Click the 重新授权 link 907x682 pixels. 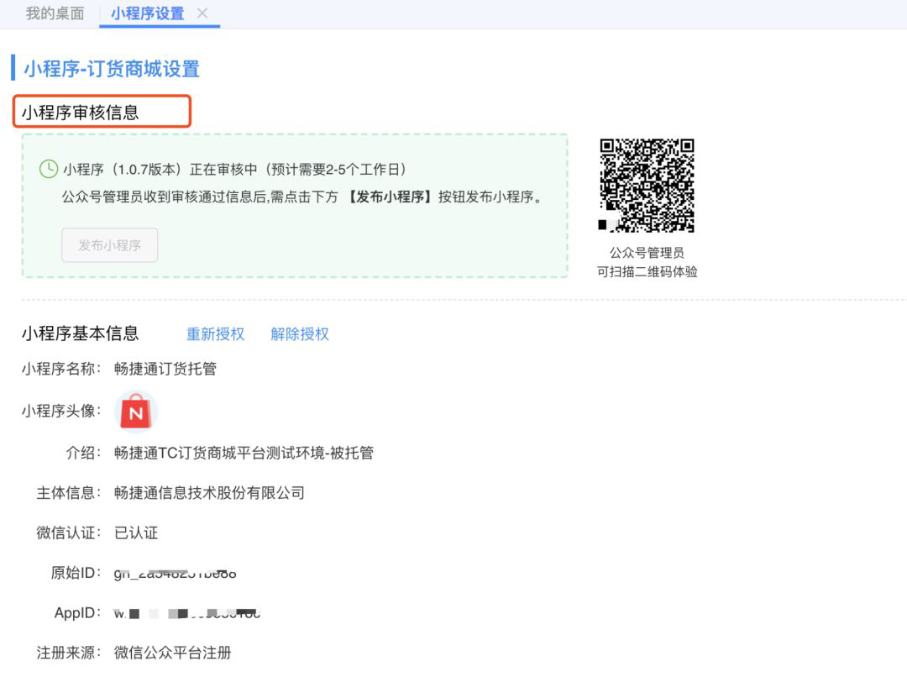coord(216,333)
